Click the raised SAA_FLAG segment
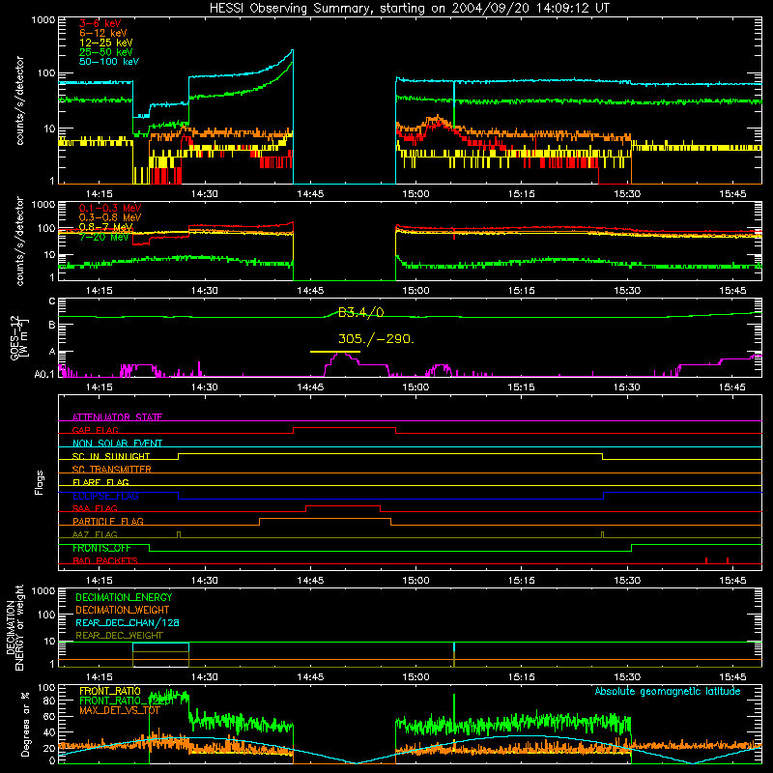Image resolution: width=773 pixels, height=773 pixels. pos(343,506)
